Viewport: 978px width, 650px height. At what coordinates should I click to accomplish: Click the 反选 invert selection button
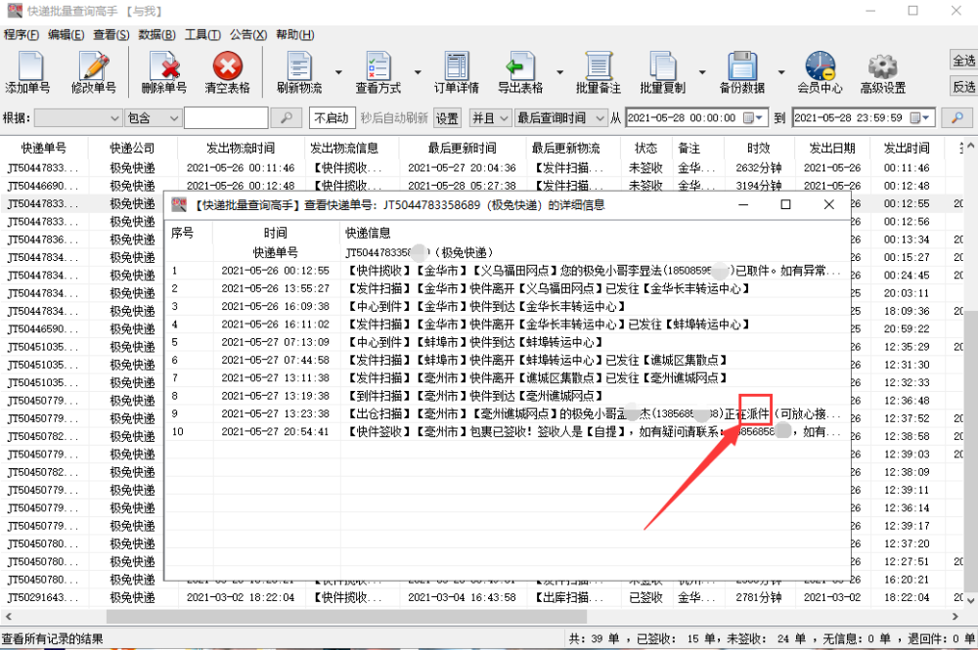tap(963, 87)
